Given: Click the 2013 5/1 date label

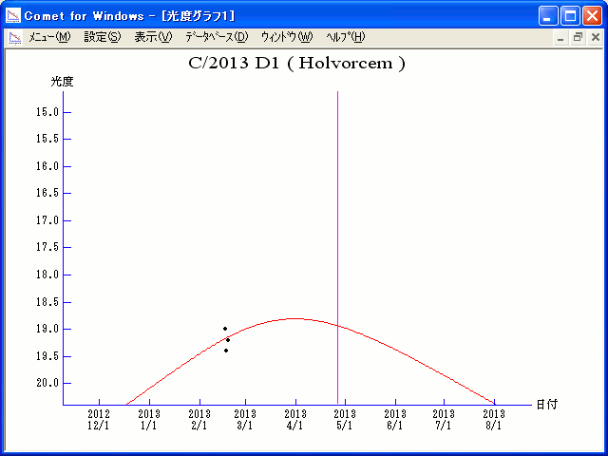Looking at the screenshot, I should [x=345, y=420].
